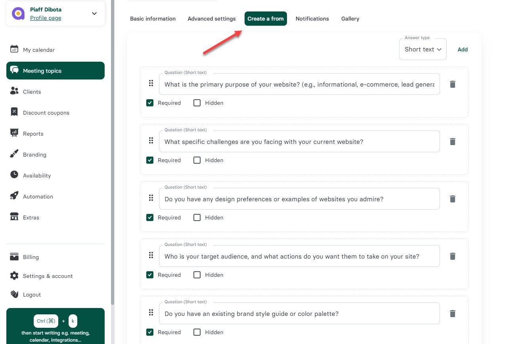This screenshot has height=344, width=505.
Task: Enable Hidden for design preferences question
Action: click(197, 217)
